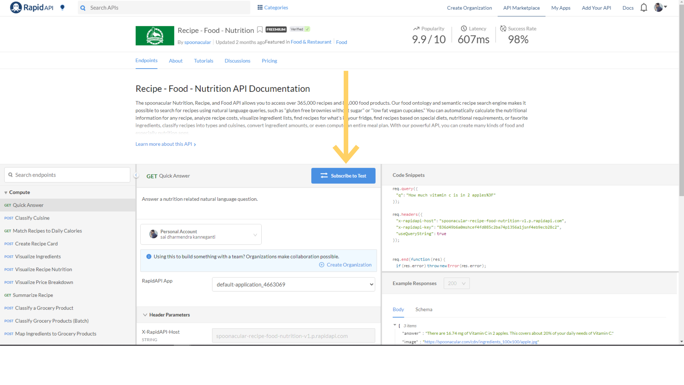Viewport: 684px width, 385px height.
Task: Open API Marketplace in top navigation
Action: coord(521,8)
